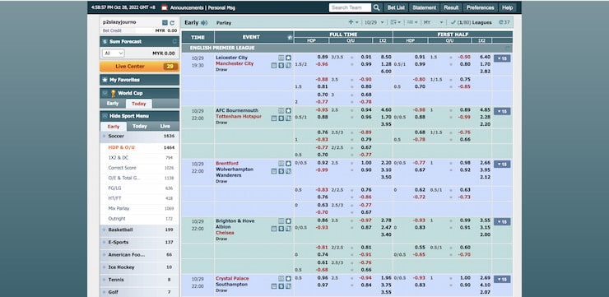Toggle the Hide Sport Menu icon
This screenshot has width=609, height=297.
(x=105, y=116)
